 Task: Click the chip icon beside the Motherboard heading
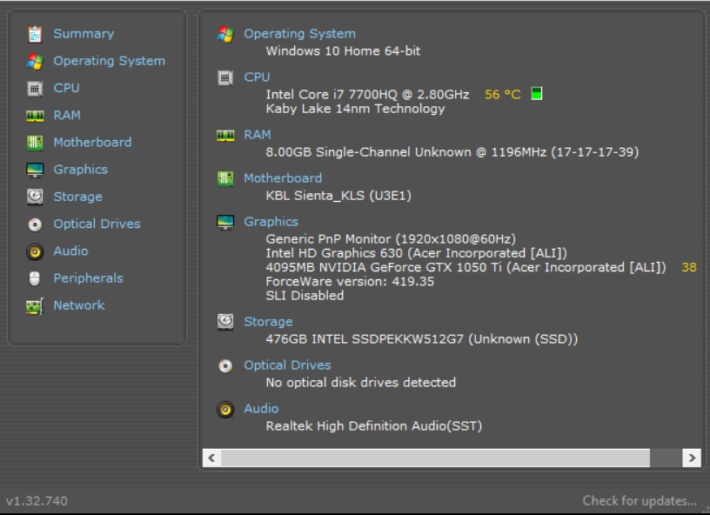(226, 177)
